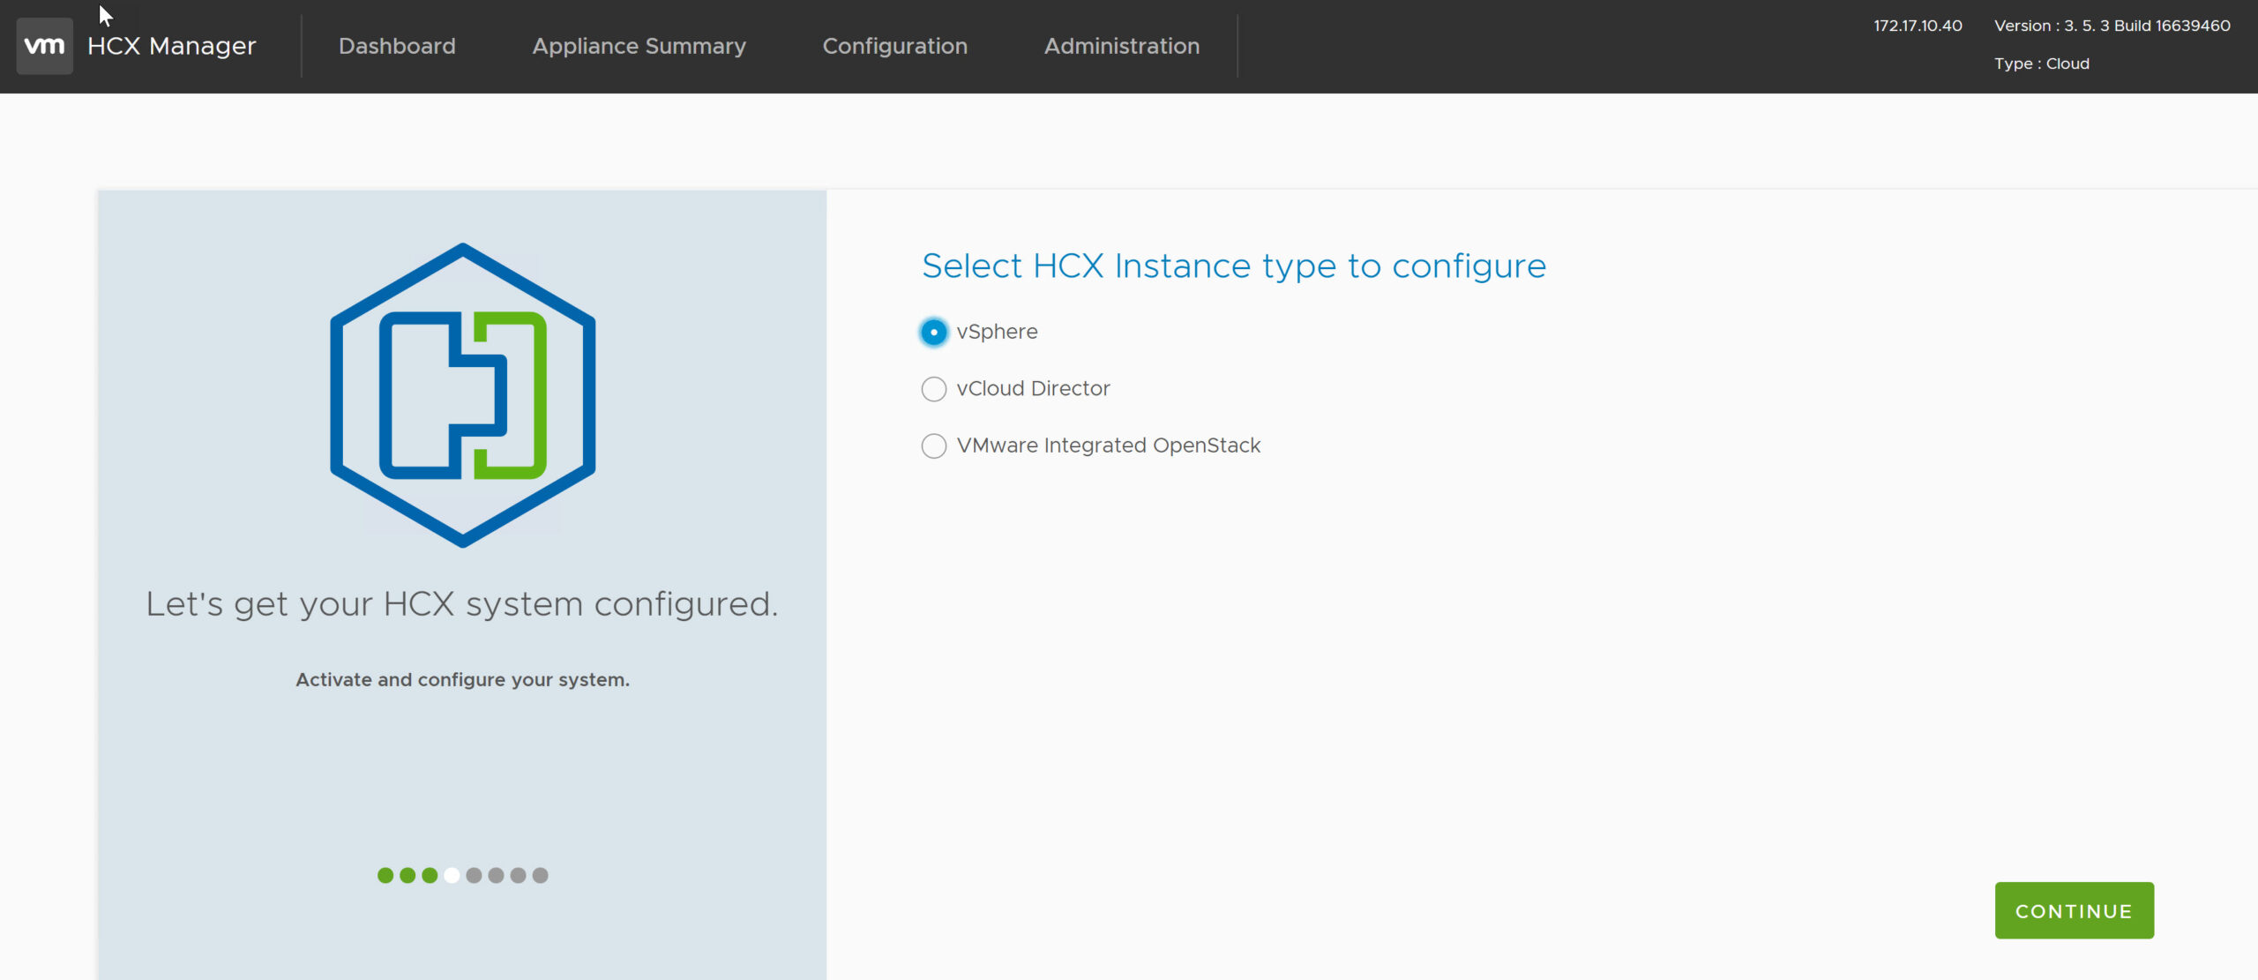Screen dimensions: 2258x980
Task: Switch to the Administration section
Action: pos(1121,46)
